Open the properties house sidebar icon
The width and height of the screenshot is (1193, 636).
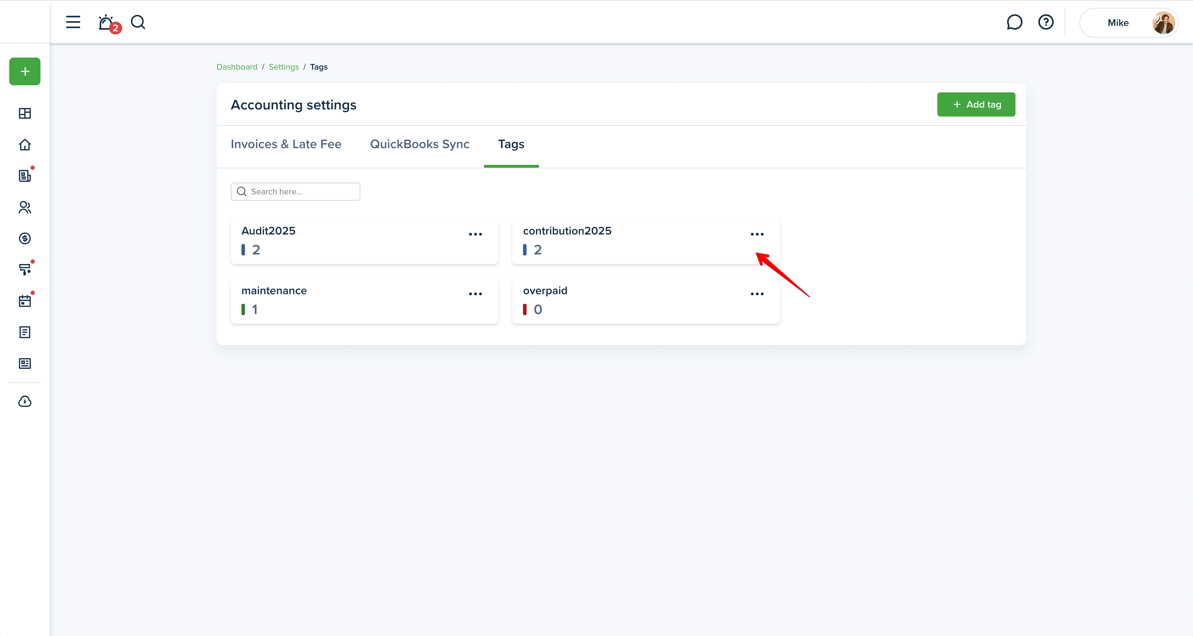pos(25,145)
